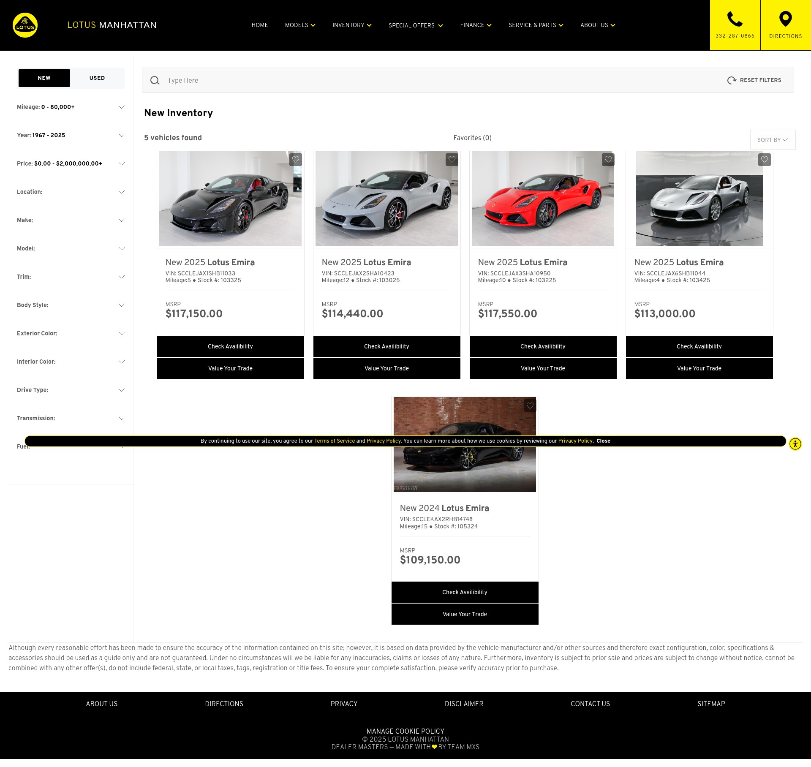Expand the Drive Type filter
This screenshot has height=767, width=811.
coord(71,390)
